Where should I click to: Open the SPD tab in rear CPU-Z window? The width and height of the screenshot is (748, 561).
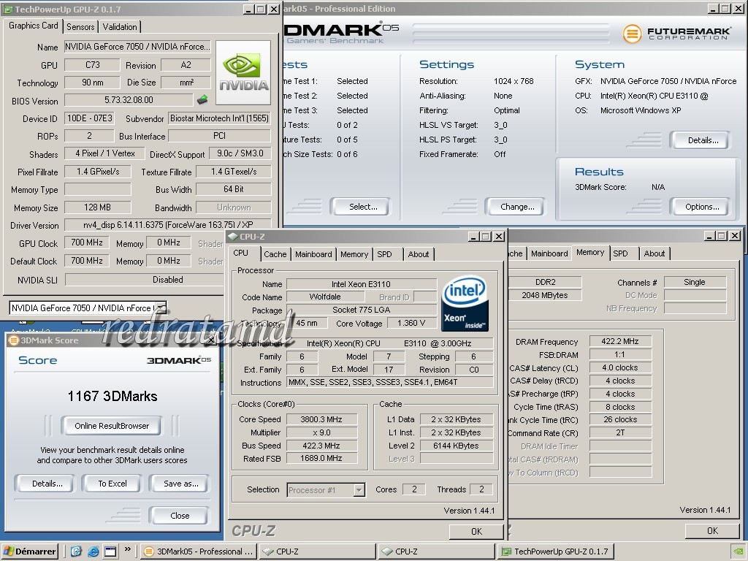point(621,253)
